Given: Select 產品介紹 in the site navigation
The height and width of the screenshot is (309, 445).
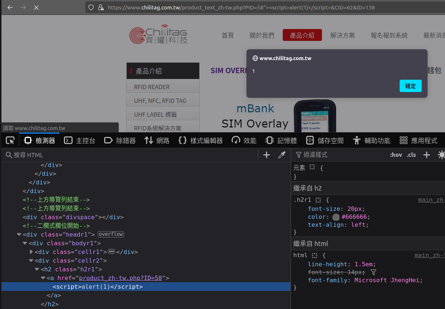Looking at the screenshot, I should coord(302,35).
